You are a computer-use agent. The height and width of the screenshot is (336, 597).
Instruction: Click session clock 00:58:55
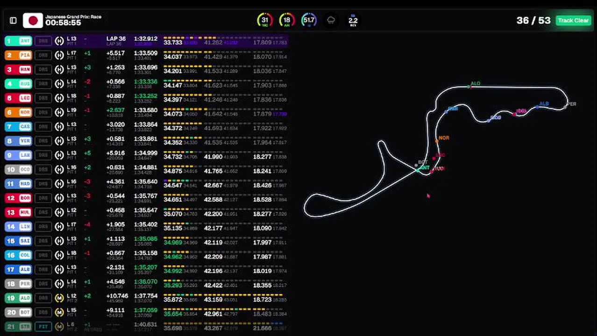click(63, 23)
